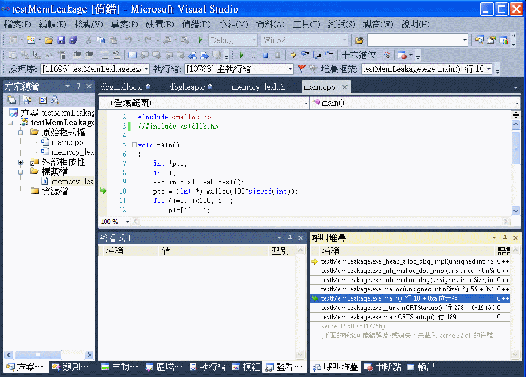This screenshot has height=377, width=526.
Task: Switch to the 執行緒 bottom tab
Action: pyautogui.click(x=208, y=367)
